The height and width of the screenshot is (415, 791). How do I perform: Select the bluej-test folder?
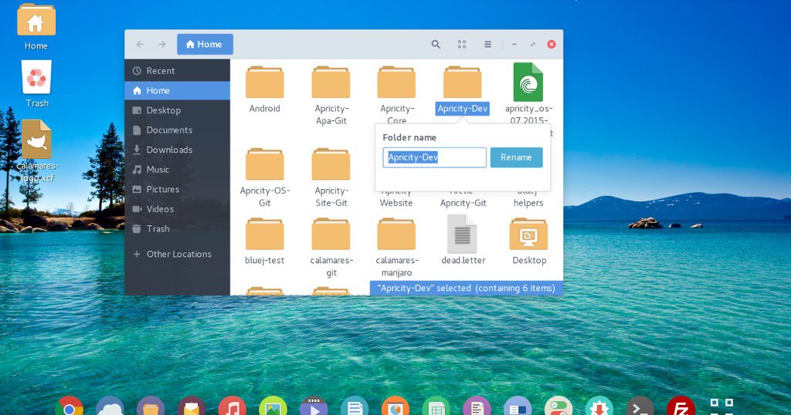point(264,234)
